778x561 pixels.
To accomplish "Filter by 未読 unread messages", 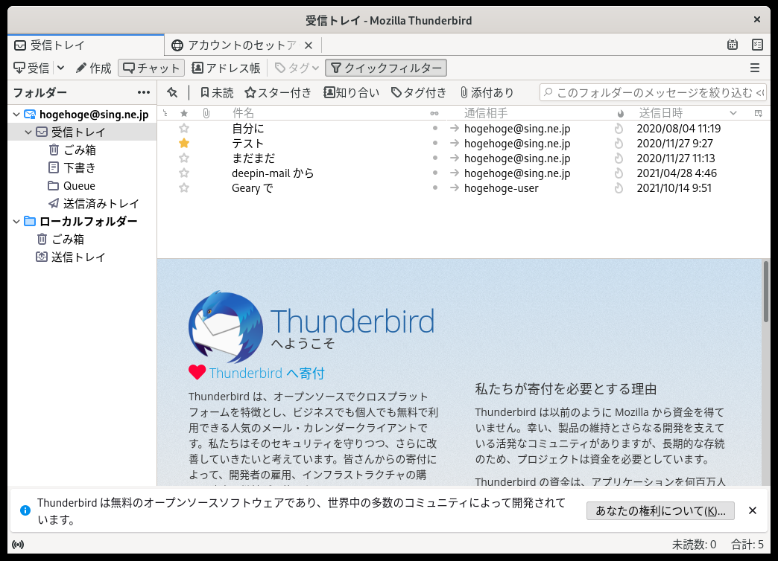I will pos(217,93).
